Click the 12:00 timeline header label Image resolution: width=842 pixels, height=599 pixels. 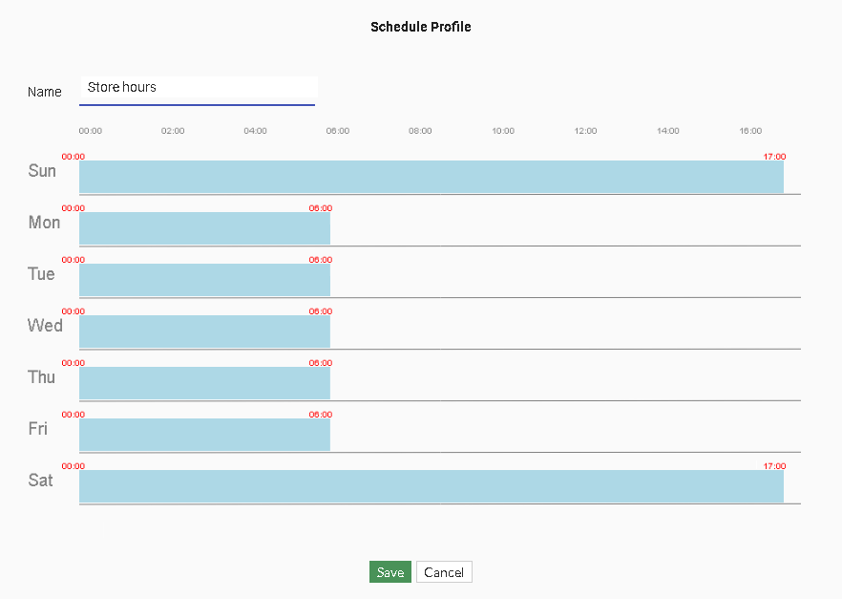585,131
